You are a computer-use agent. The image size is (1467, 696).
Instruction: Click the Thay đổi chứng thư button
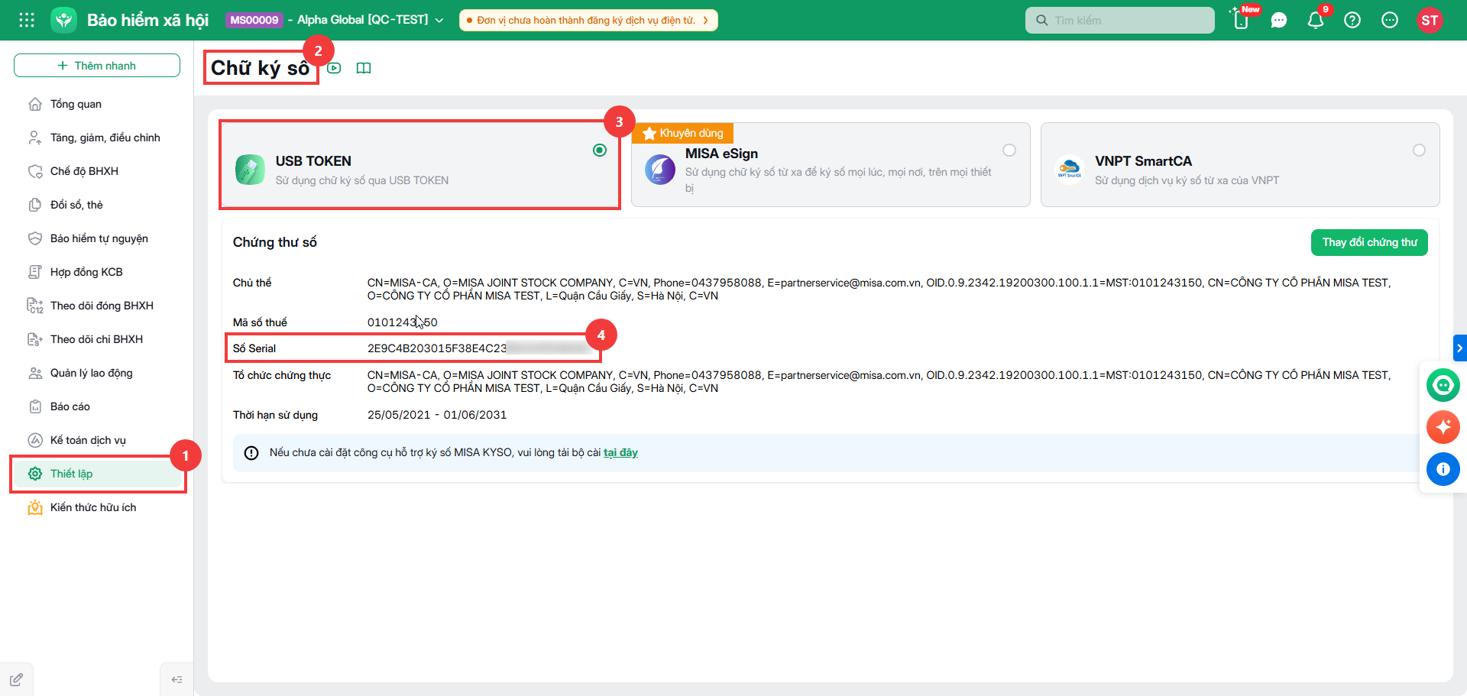click(x=1369, y=242)
